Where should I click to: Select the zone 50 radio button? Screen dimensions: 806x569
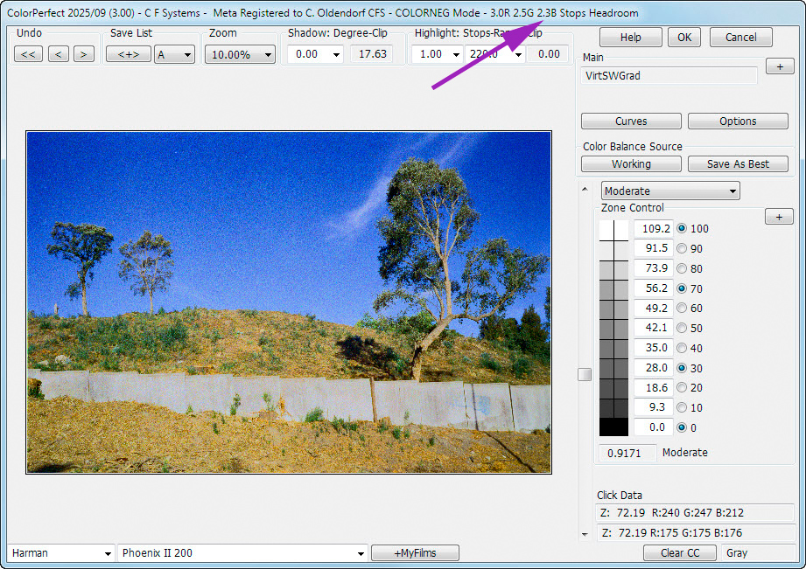[683, 329]
